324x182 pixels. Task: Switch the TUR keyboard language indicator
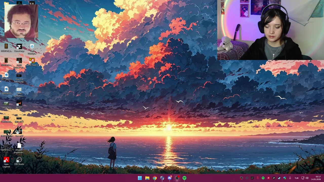(296, 178)
